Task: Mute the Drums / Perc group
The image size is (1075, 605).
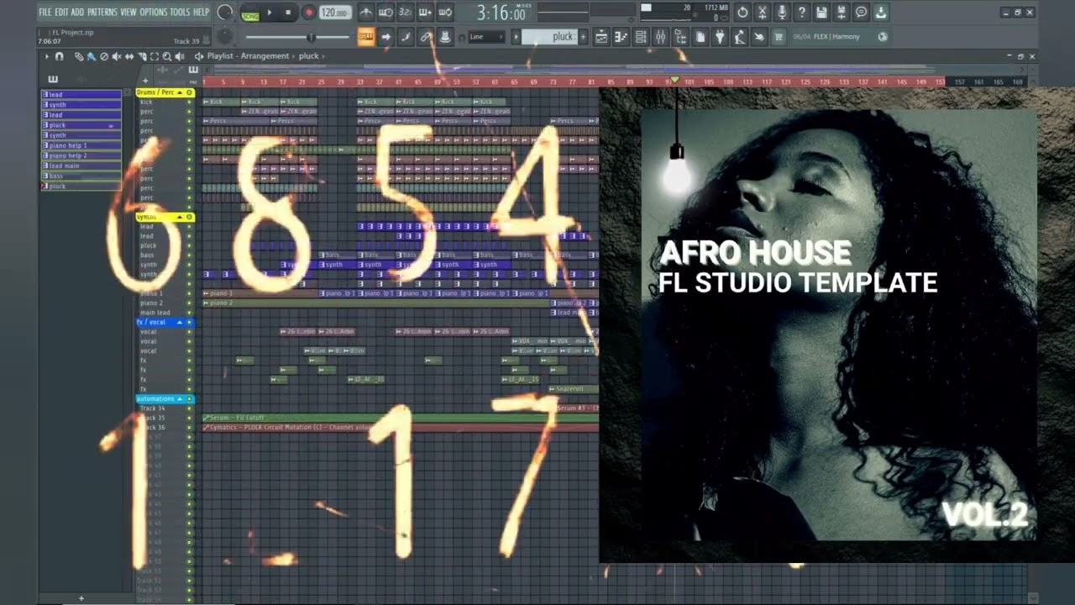Action: click(189, 92)
